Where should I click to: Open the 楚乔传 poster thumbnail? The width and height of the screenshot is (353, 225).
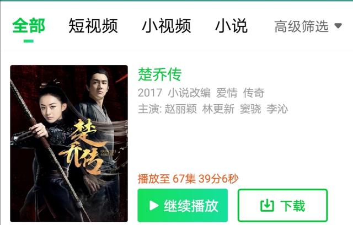(x=69, y=143)
